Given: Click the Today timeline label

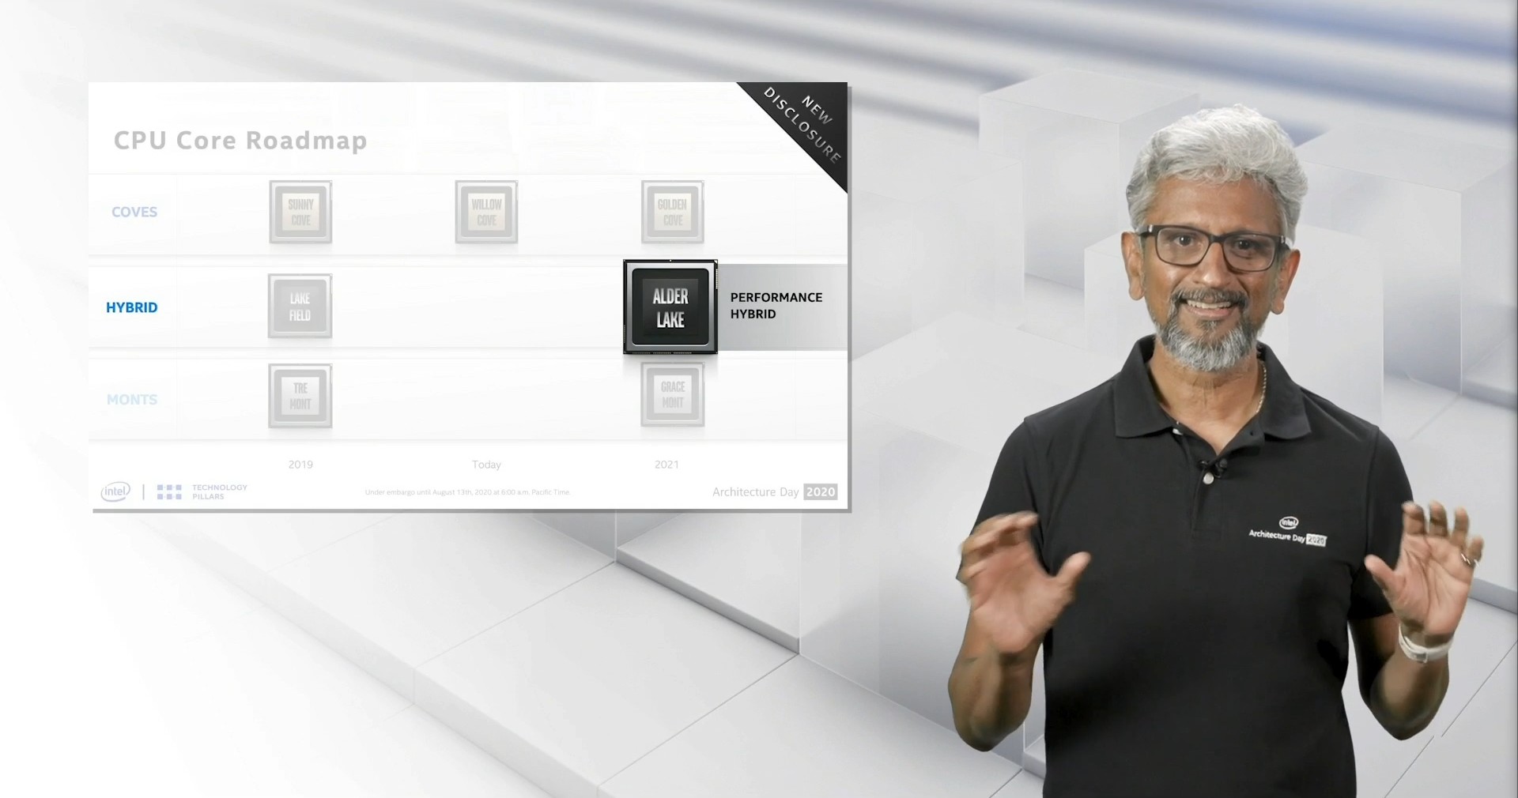Looking at the screenshot, I should point(486,465).
